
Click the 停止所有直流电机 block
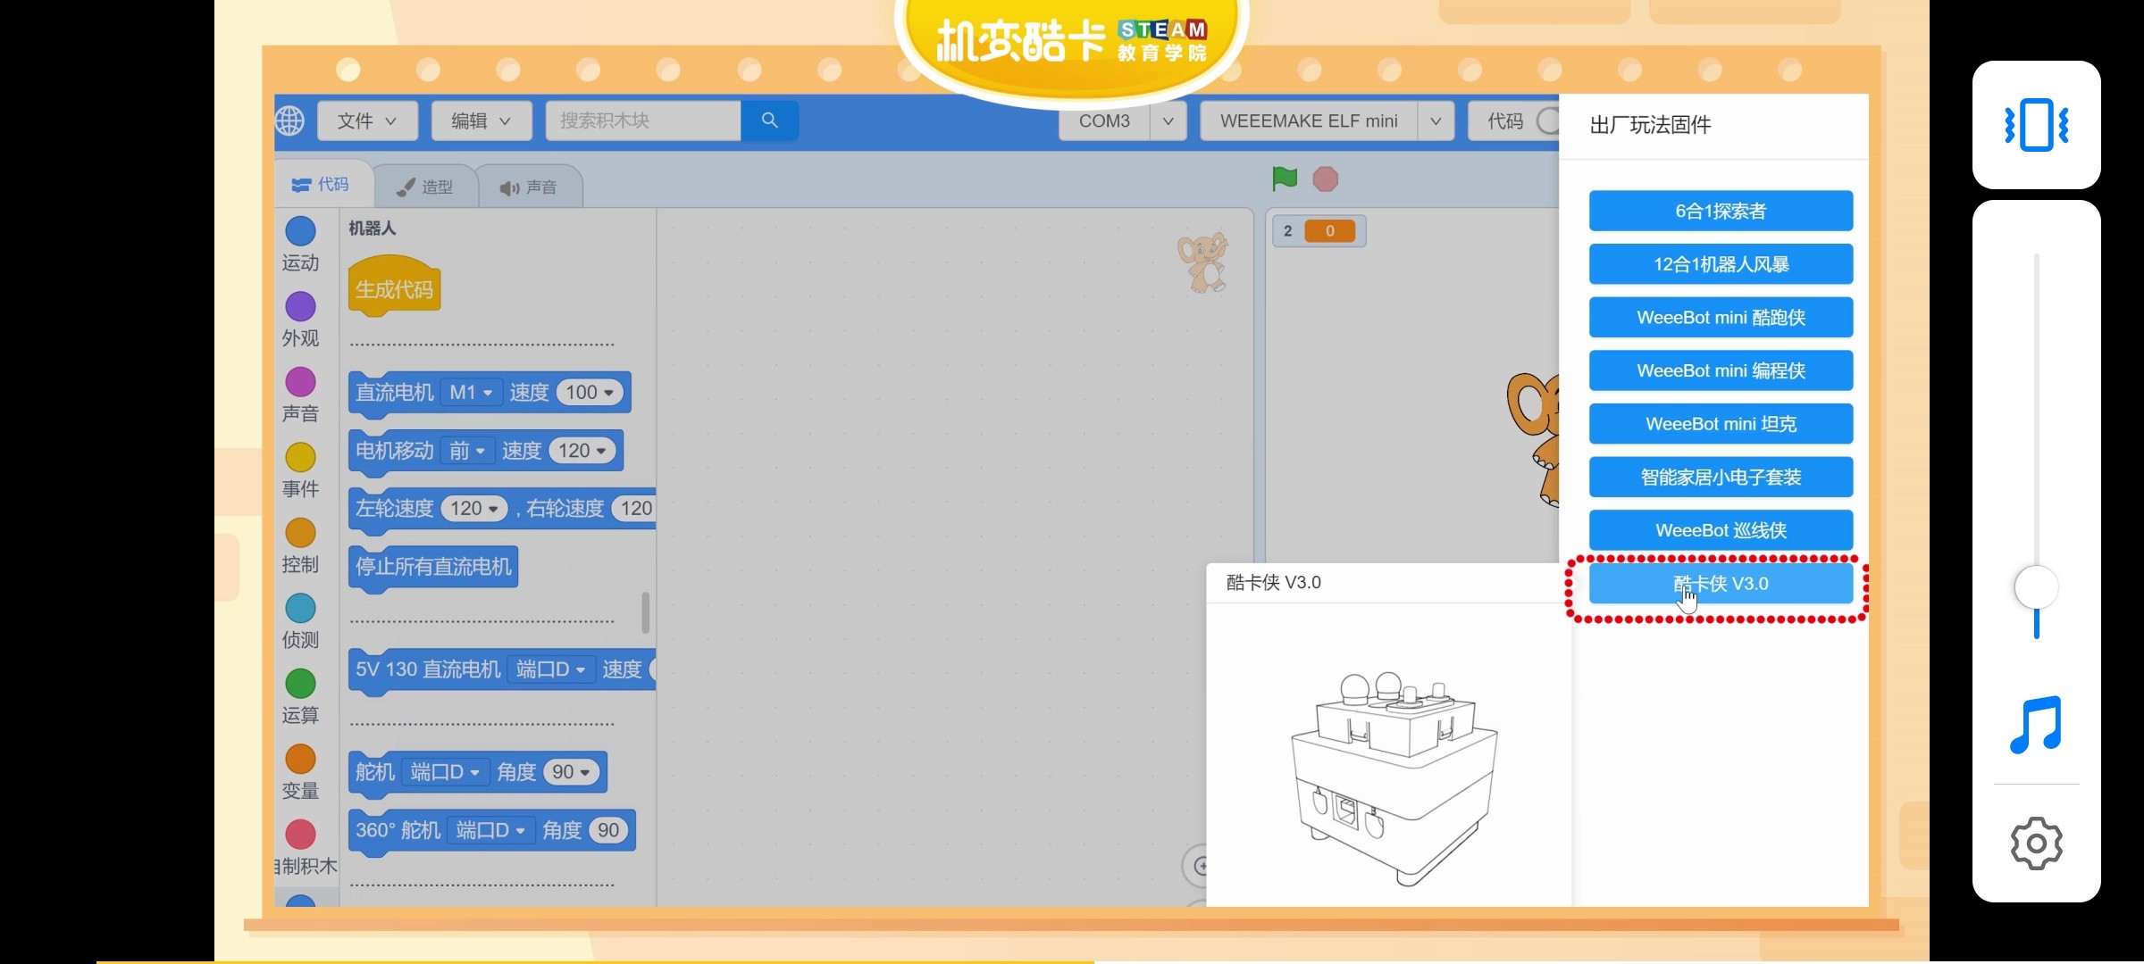(x=433, y=567)
